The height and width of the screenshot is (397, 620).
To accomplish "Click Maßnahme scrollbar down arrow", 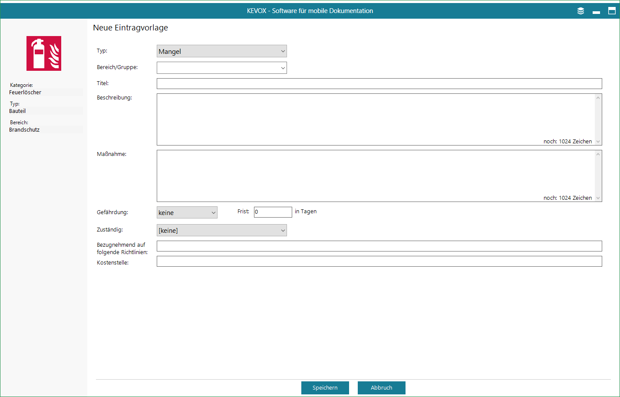I will [x=598, y=198].
